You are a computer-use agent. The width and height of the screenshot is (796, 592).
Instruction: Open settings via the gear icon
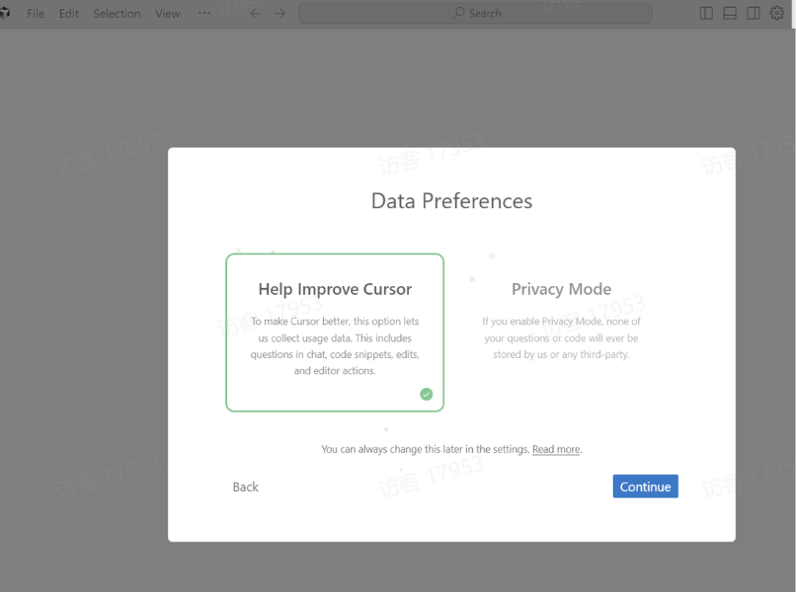click(x=776, y=13)
